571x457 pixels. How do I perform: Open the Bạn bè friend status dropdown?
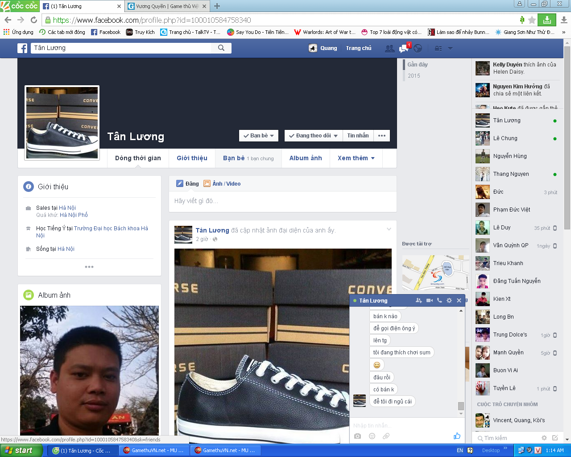click(259, 136)
